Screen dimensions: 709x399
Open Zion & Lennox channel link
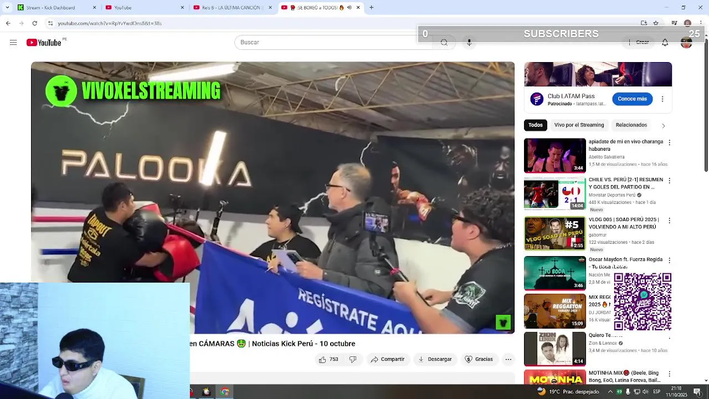pyautogui.click(x=603, y=343)
